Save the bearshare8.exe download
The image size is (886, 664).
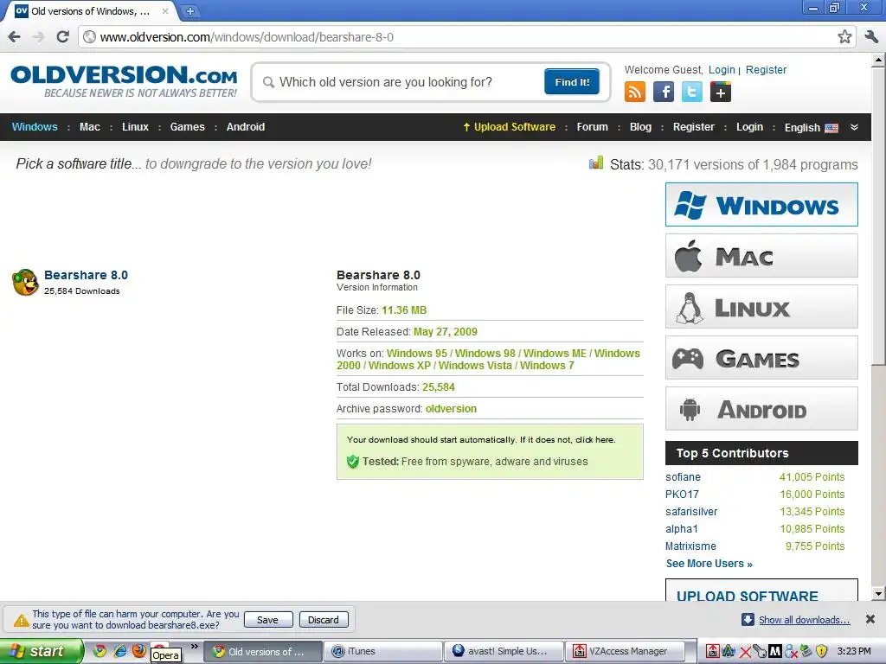[268, 619]
